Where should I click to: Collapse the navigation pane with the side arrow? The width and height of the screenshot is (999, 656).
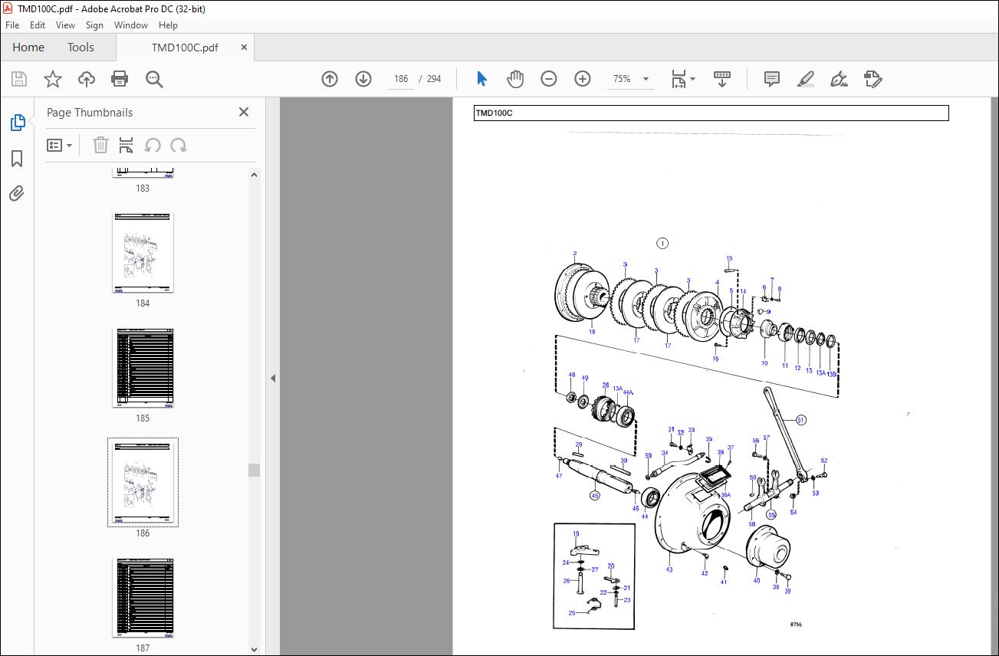(272, 378)
